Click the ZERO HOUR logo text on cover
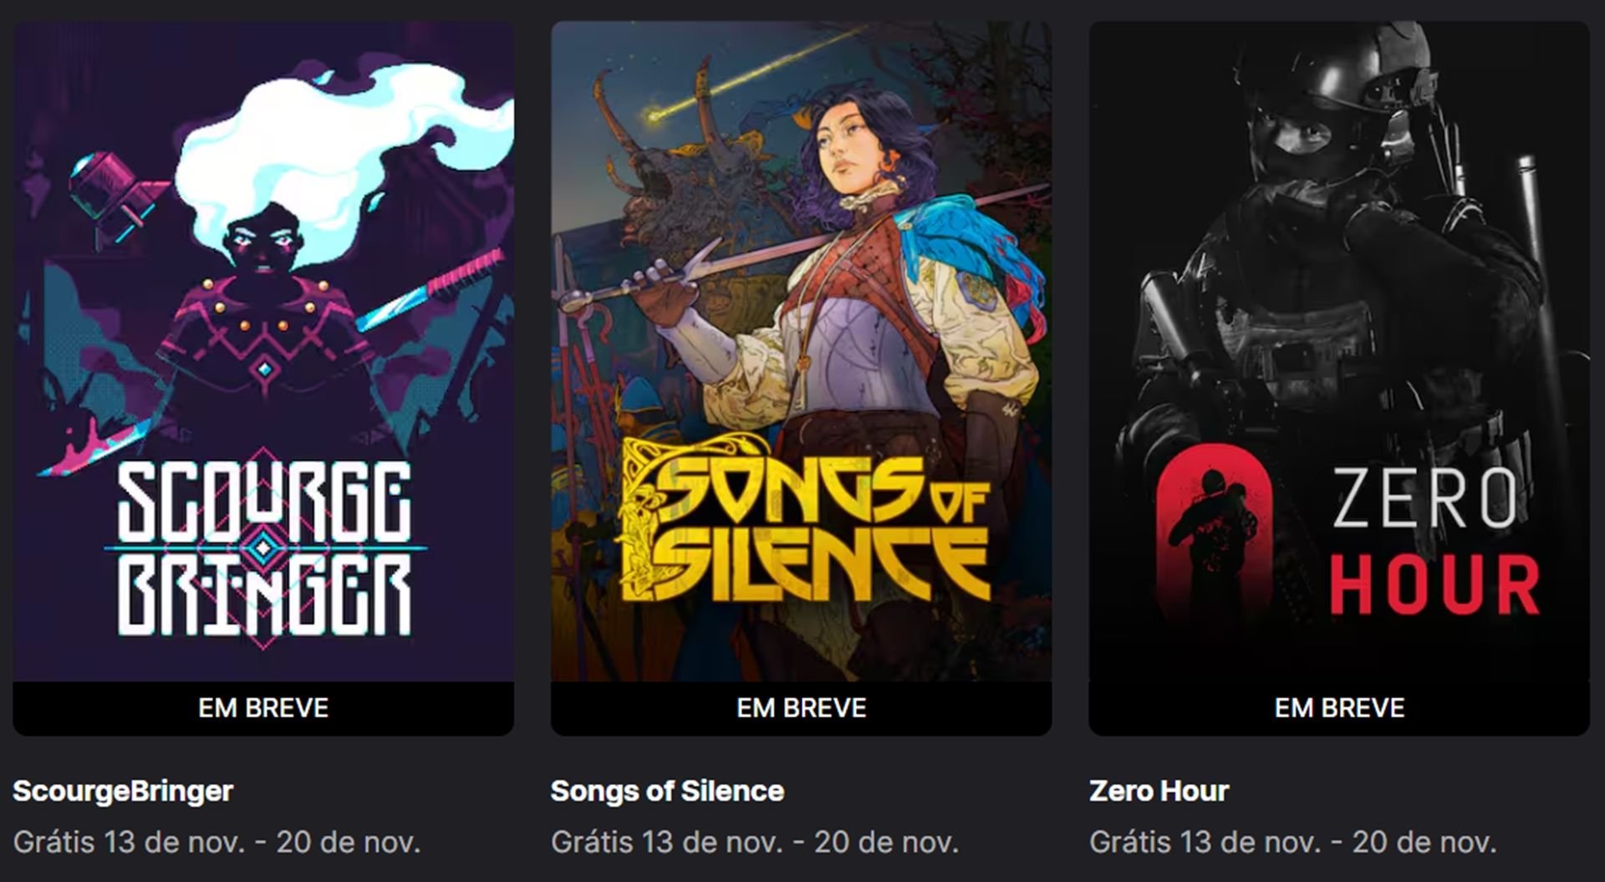Viewport: 1605px width, 882px height. pos(1434,541)
